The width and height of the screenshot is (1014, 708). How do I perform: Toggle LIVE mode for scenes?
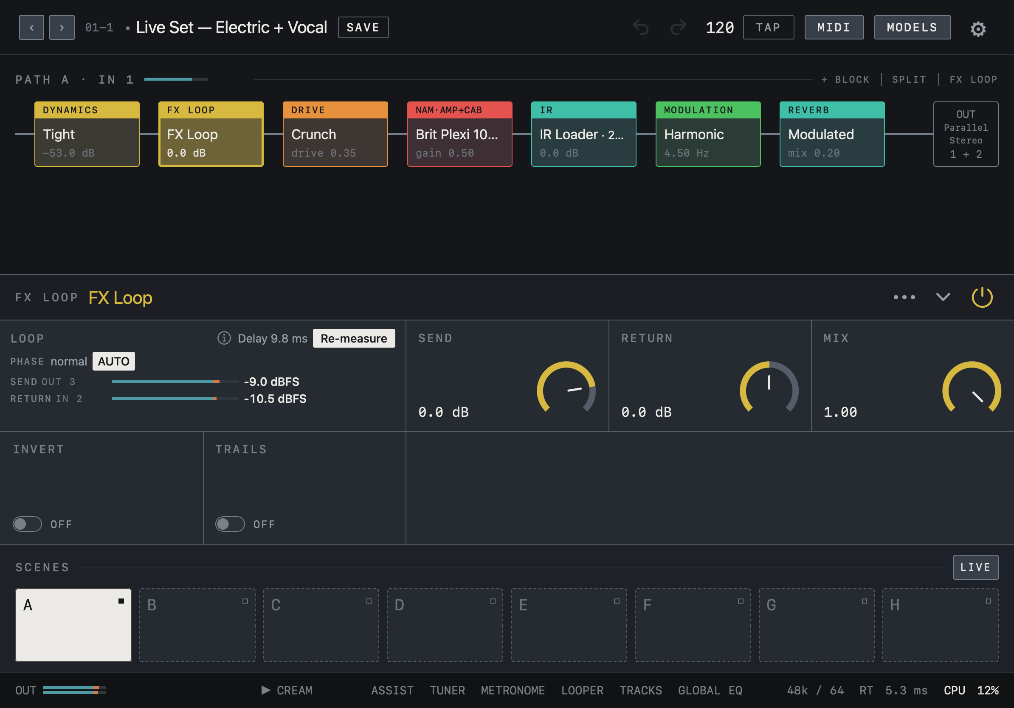976,567
